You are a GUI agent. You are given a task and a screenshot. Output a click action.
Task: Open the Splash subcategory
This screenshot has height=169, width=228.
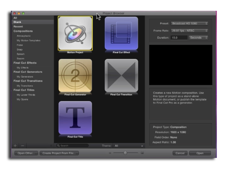[x=21, y=54]
